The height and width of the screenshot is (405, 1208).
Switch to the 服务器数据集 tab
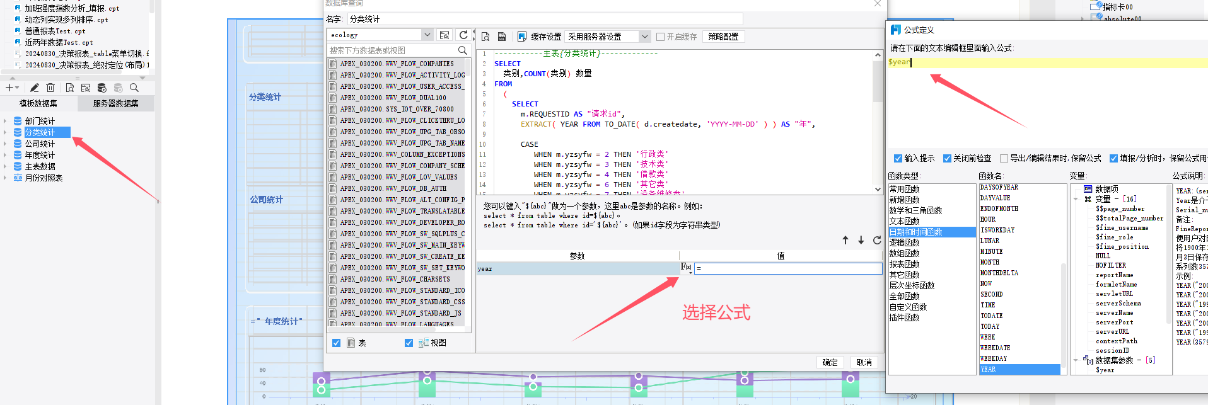tap(115, 103)
